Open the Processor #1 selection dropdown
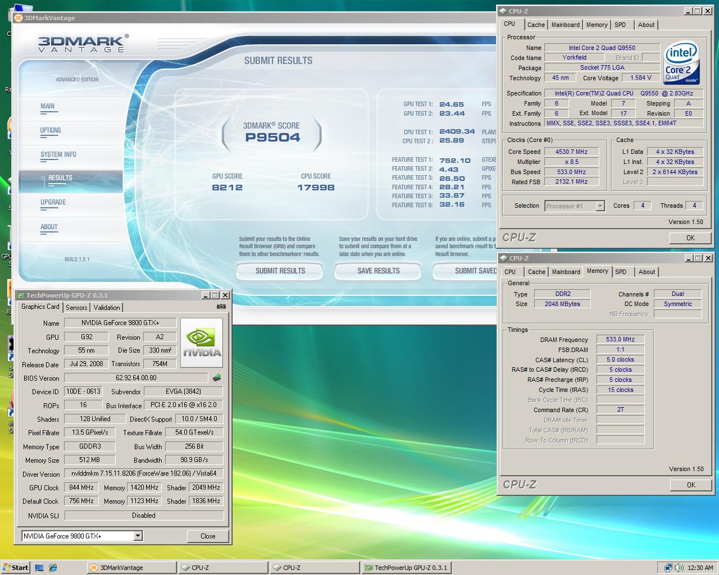Viewport: 719px width, 575px height. point(600,206)
